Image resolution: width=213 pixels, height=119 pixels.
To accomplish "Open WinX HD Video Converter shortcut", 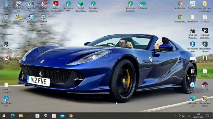I will coord(192,31).
